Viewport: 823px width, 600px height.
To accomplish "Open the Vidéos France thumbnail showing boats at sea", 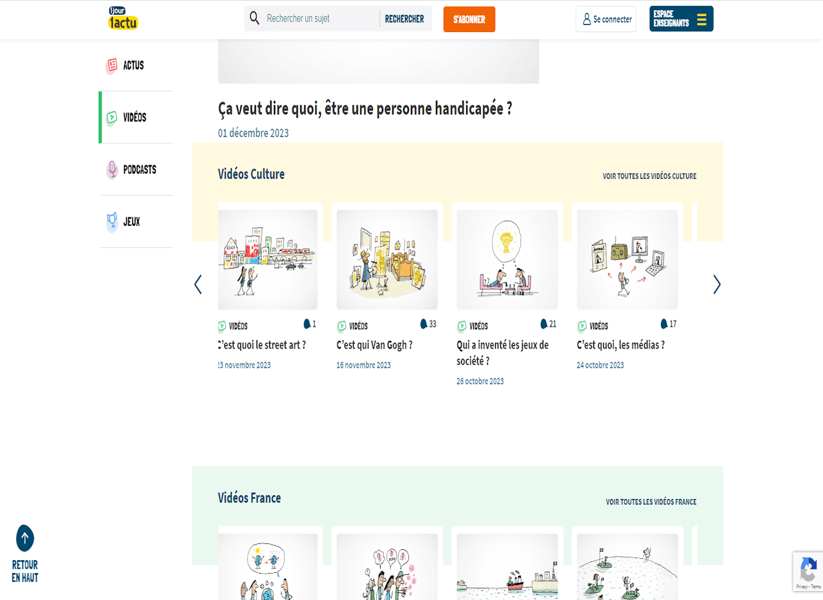I will click(507, 567).
